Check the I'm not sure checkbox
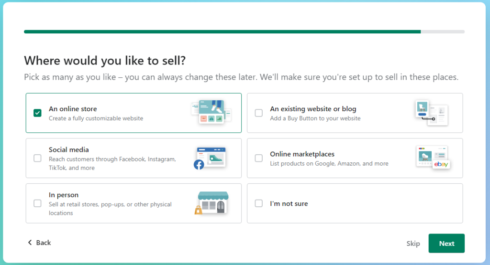The image size is (490, 265). point(259,203)
